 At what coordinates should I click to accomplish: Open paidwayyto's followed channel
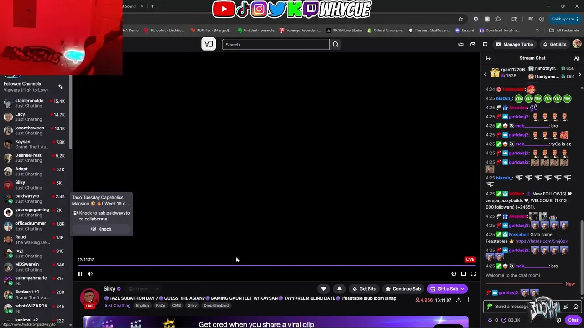[x=35, y=199]
